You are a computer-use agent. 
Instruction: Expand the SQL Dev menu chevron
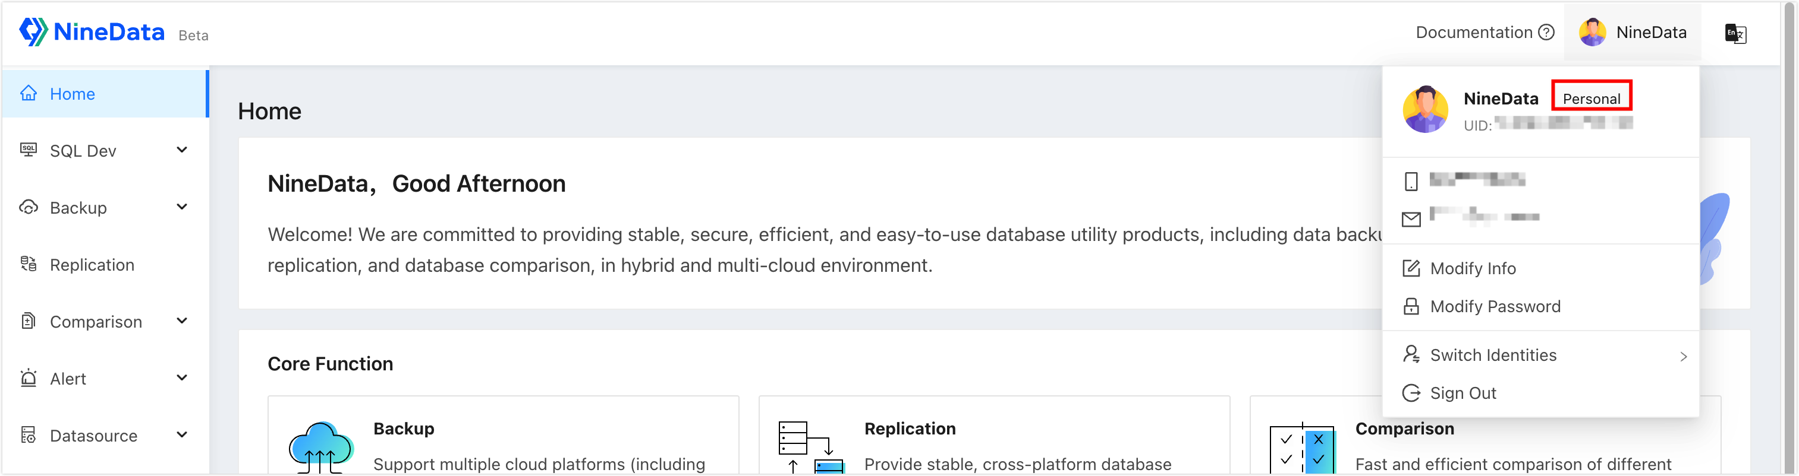[x=183, y=150]
